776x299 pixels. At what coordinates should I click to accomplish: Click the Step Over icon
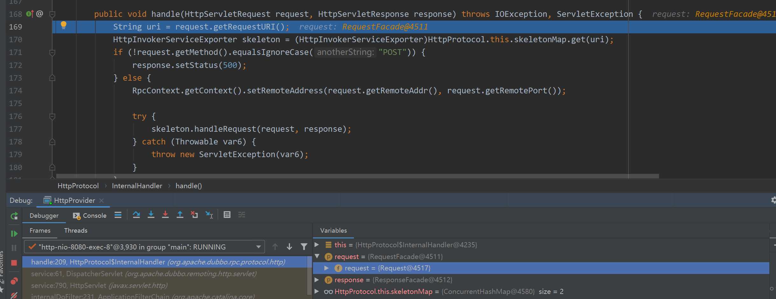pyautogui.click(x=136, y=215)
